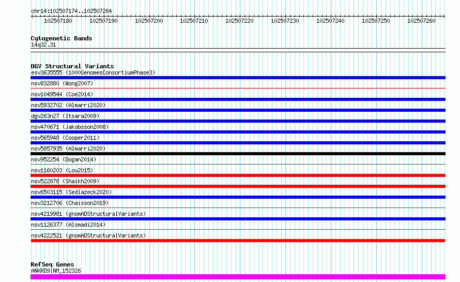
Task: Select the nsv4219981 blue variant bar
Action: click(x=238, y=219)
